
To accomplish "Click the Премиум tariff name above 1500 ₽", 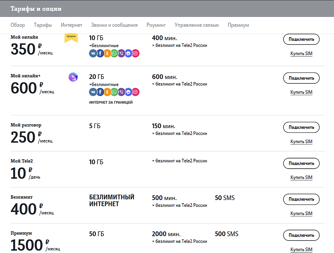I will (x=21, y=233).
